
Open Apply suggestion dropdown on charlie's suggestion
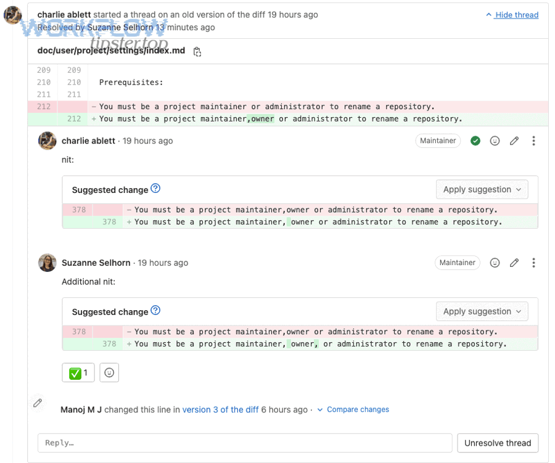click(x=482, y=190)
